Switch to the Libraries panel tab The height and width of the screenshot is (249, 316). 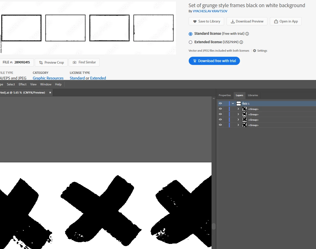[253, 95]
